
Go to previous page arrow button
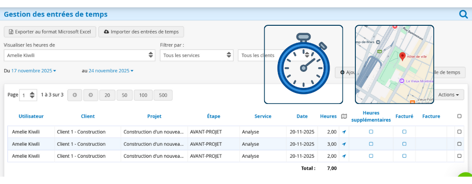(x=75, y=95)
